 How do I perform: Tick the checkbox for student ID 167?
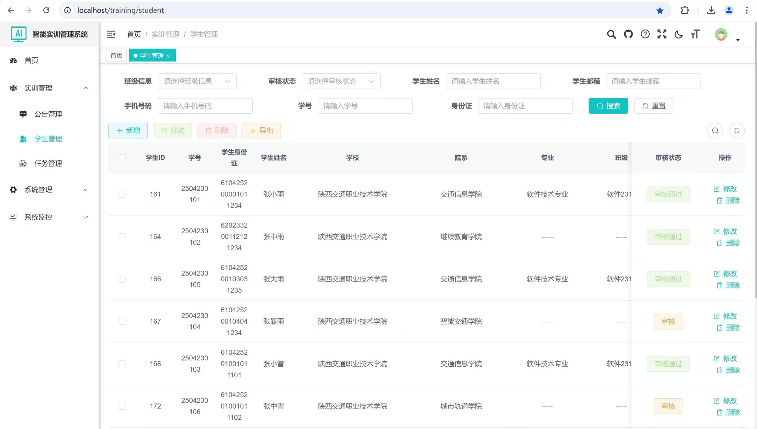coord(122,321)
